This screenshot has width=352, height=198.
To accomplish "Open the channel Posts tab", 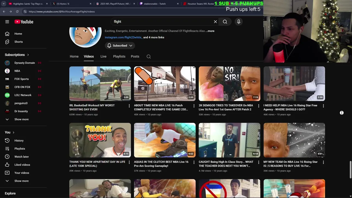I will click(x=135, y=56).
